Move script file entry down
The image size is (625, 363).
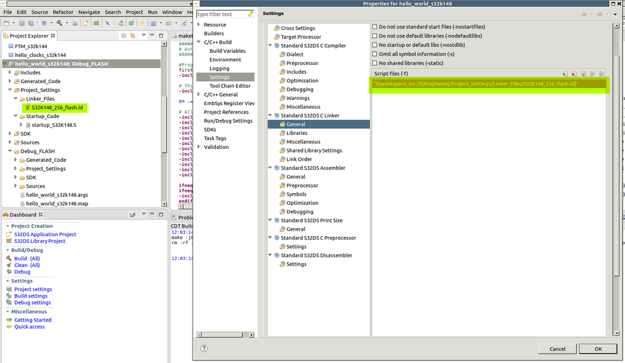click(601, 74)
